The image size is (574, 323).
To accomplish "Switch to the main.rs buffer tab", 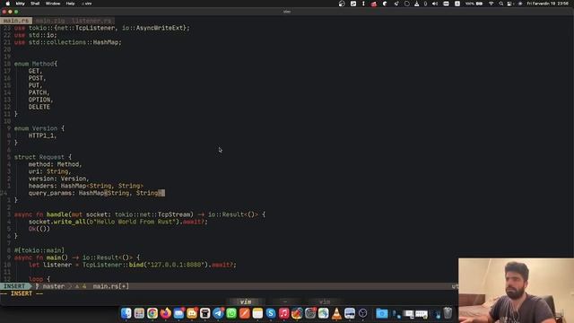I will (16, 21).
